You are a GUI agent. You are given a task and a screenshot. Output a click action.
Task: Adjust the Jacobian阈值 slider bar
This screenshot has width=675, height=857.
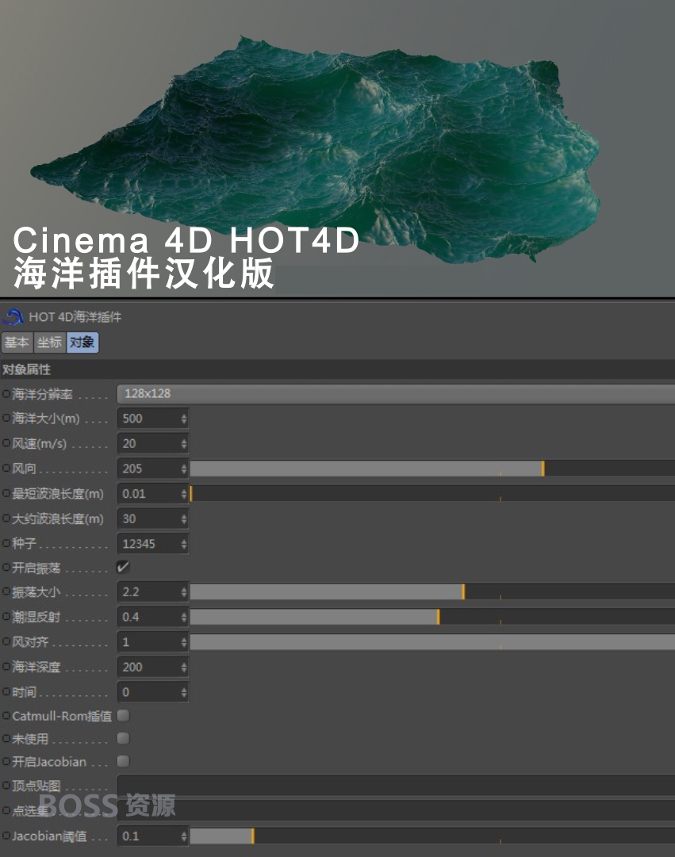point(432,836)
